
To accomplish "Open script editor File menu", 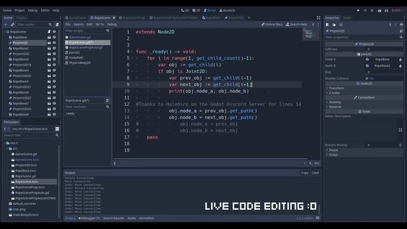I will 68,24.
